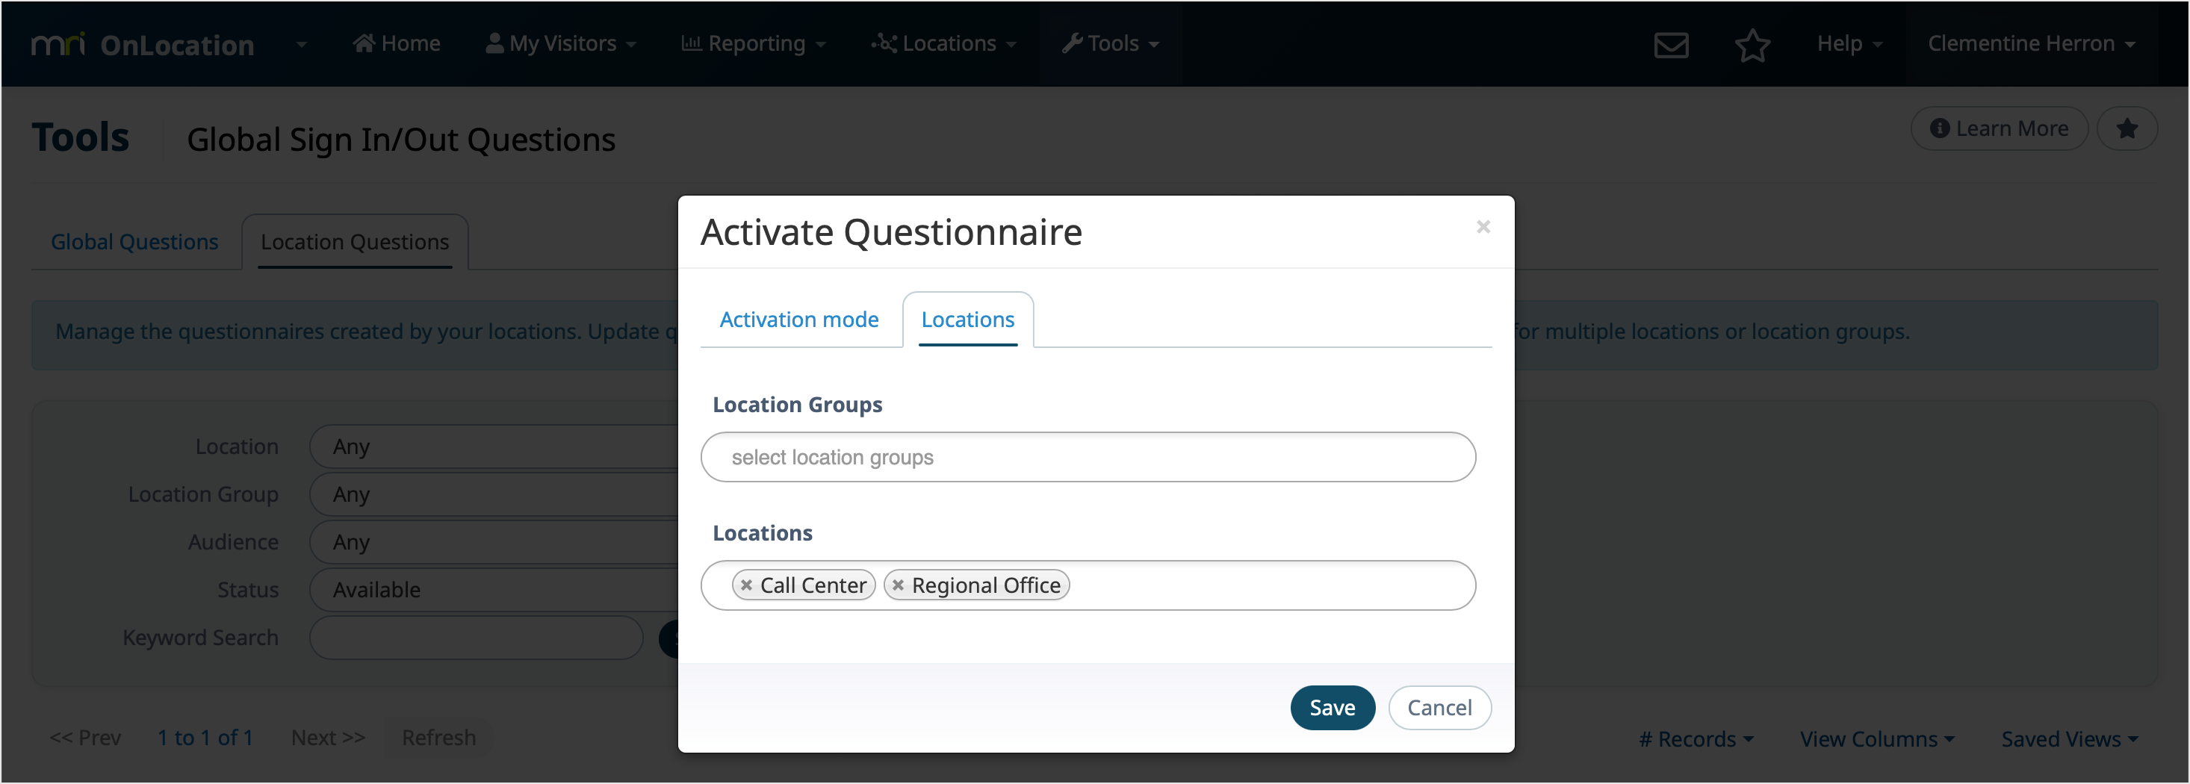This screenshot has height=784, width=2190.
Task: Click the MRI OnLocation logo
Action: [143, 44]
